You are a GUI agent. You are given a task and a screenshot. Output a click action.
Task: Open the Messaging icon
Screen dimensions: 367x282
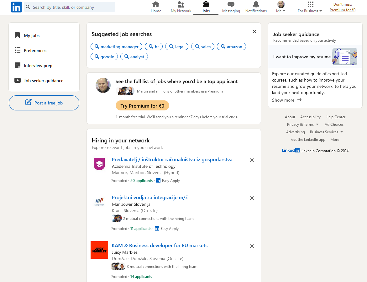click(x=231, y=4)
